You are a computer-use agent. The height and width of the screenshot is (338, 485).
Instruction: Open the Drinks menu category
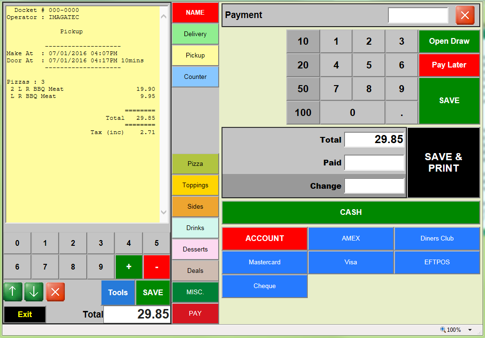(x=195, y=228)
